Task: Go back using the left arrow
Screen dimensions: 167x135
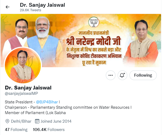Action: pyautogui.click(x=8, y=7)
